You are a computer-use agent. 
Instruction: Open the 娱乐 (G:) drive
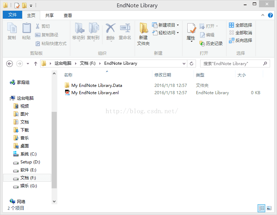tap(25, 186)
